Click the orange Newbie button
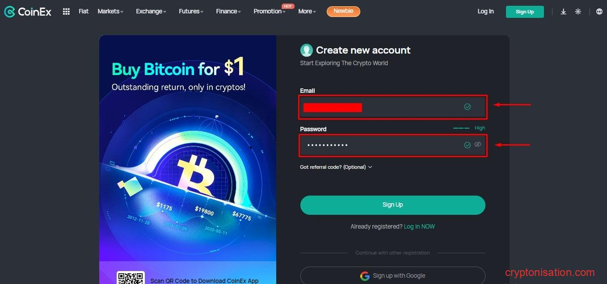Viewport: 607px width, 284px height. (343, 11)
